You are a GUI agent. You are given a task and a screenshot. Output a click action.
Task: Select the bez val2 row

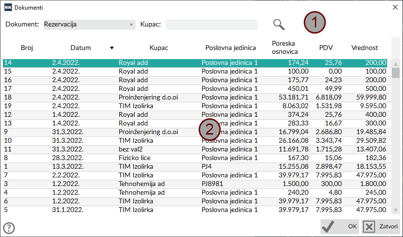(195, 150)
